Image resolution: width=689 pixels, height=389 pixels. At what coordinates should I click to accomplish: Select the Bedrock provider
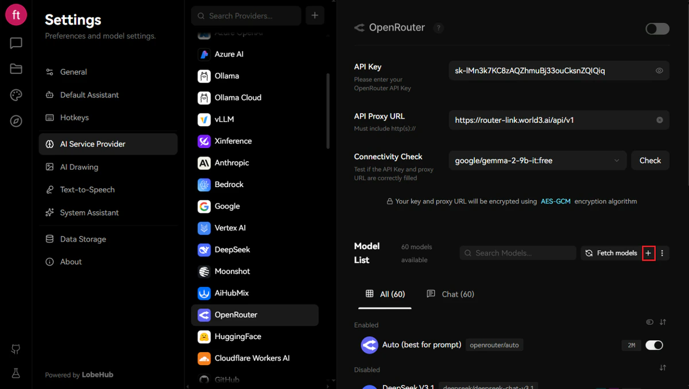pos(255,185)
